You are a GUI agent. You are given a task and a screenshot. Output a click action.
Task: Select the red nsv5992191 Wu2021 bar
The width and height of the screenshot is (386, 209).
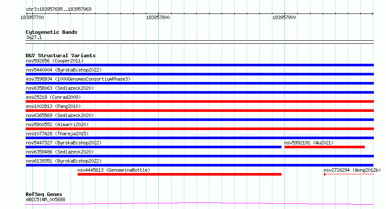[x=324, y=147]
